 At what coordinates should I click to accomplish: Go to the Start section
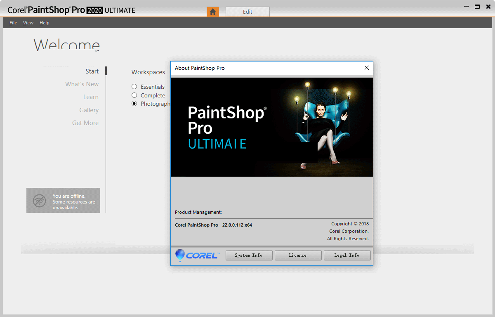coord(92,71)
